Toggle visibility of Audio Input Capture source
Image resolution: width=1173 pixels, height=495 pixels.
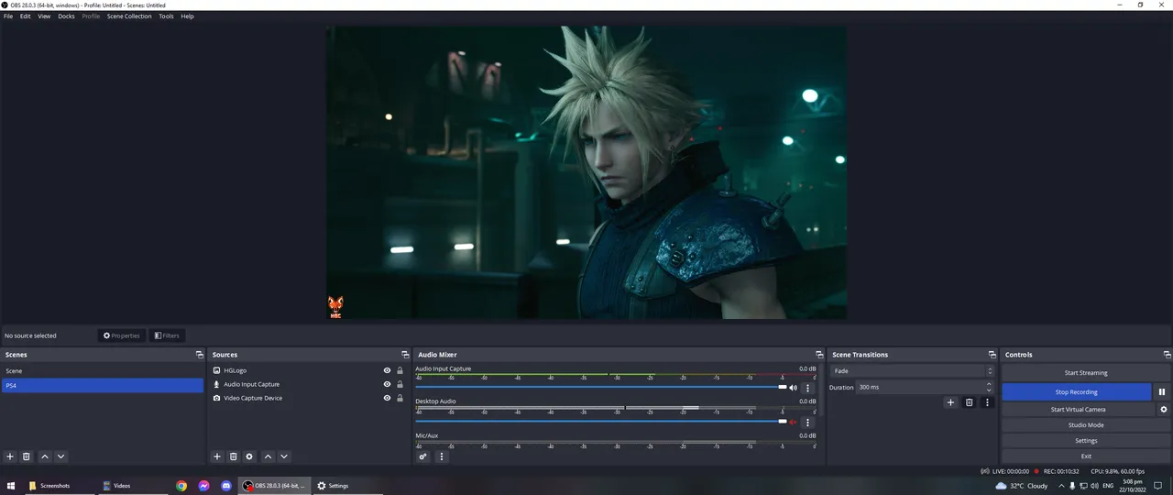(387, 384)
